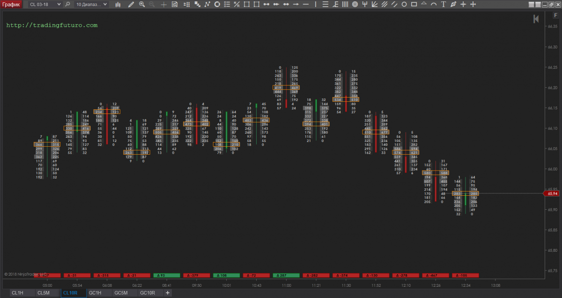The width and height of the screenshot is (562, 298).
Task: Switch to the CL1H tab
Action: click(17, 293)
